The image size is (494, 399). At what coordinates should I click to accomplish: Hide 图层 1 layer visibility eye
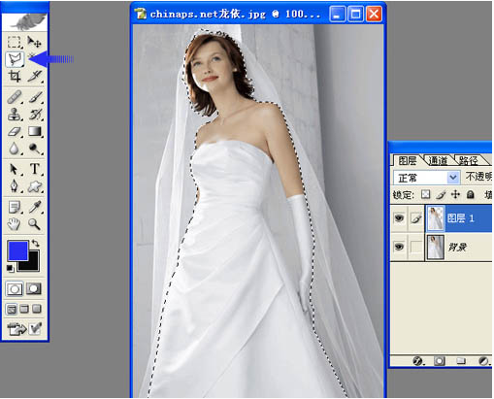pyautogui.click(x=399, y=217)
